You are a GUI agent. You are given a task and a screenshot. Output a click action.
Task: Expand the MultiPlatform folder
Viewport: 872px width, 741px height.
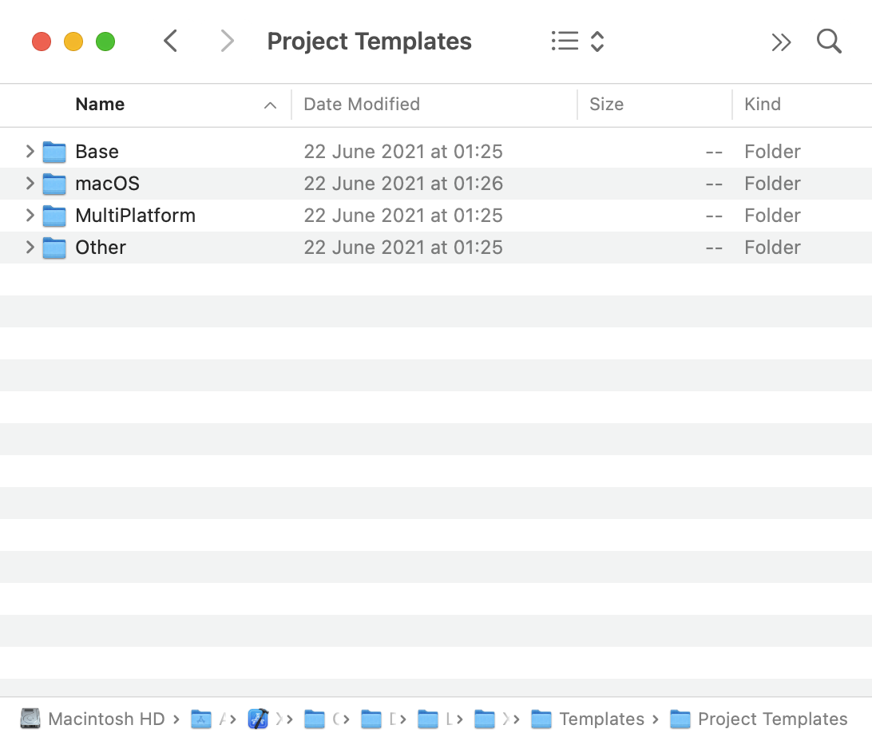point(30,216)
